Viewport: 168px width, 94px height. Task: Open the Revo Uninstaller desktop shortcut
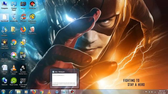4,31
